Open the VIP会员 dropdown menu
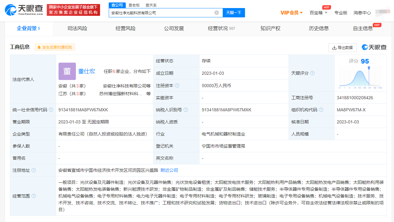The image size is (394, 222). pos(291,13)
